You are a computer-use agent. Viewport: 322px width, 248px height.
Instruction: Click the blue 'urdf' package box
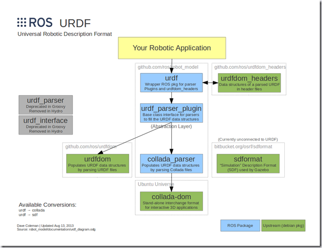pyautogui.click(x=171, y=83)
